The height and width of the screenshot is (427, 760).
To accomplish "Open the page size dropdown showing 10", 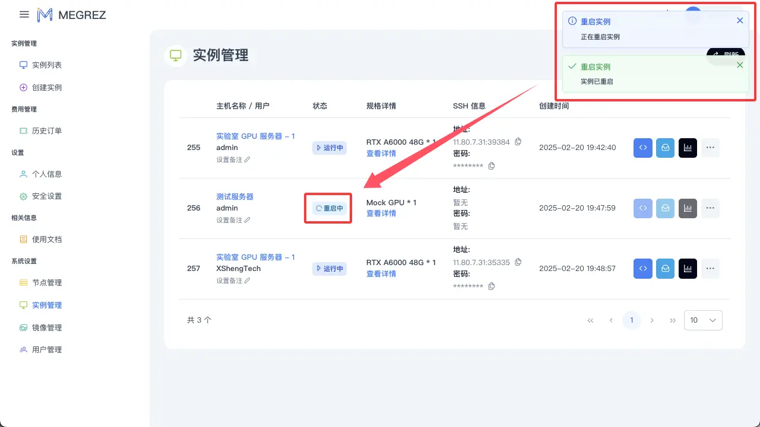I will point(703,320).
